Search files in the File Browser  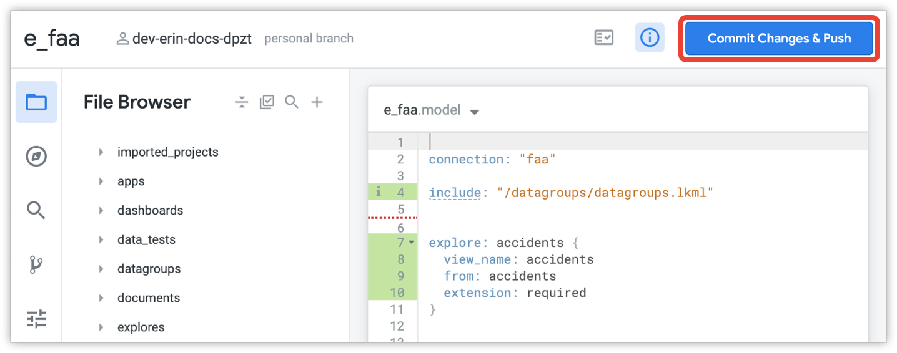(x=292, y=102)
